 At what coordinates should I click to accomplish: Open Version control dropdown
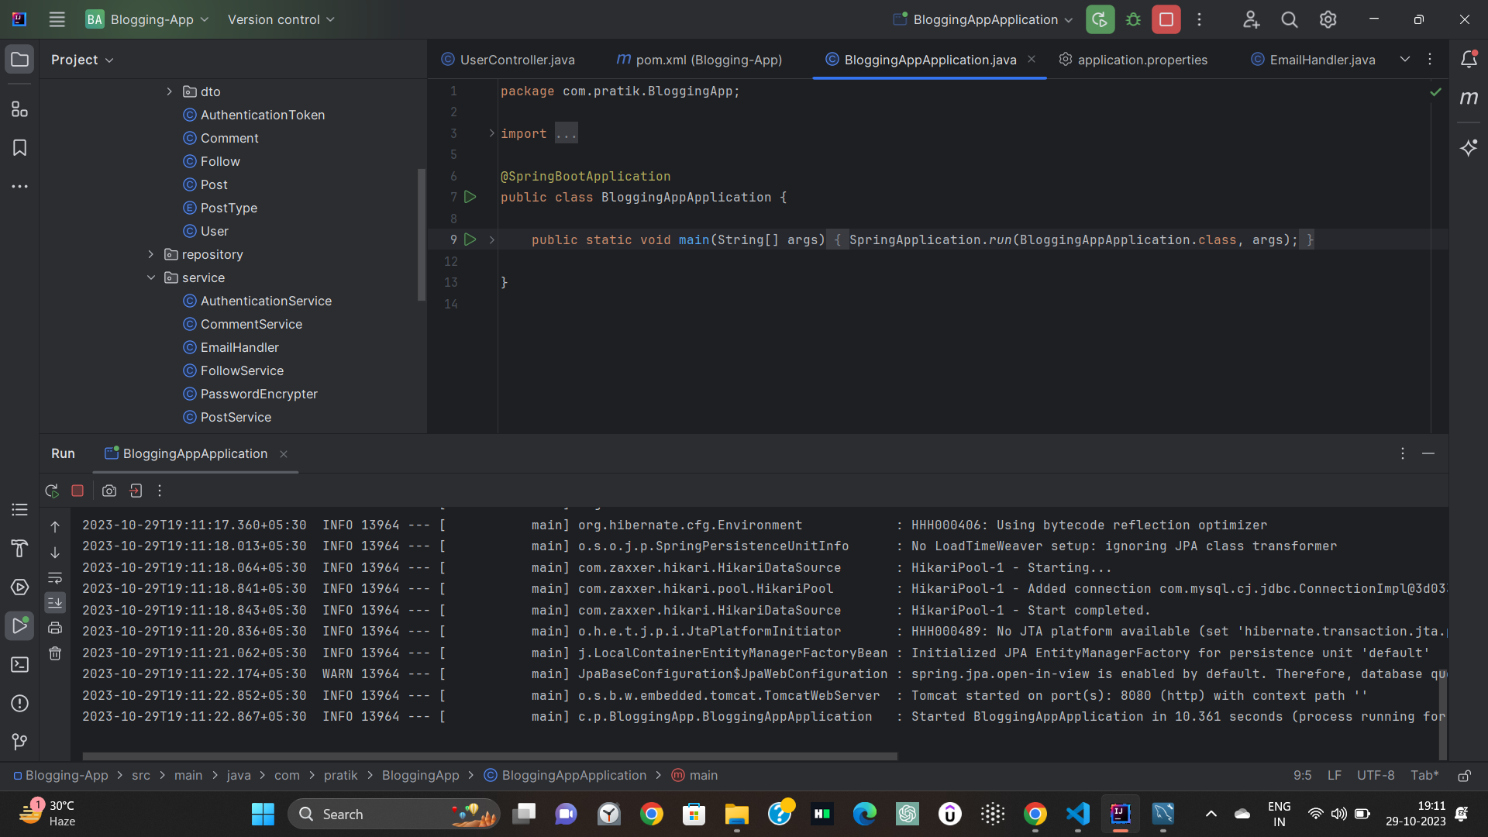pos(281,19)
